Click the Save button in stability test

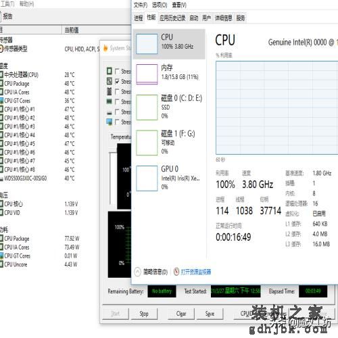pos(210,314)
